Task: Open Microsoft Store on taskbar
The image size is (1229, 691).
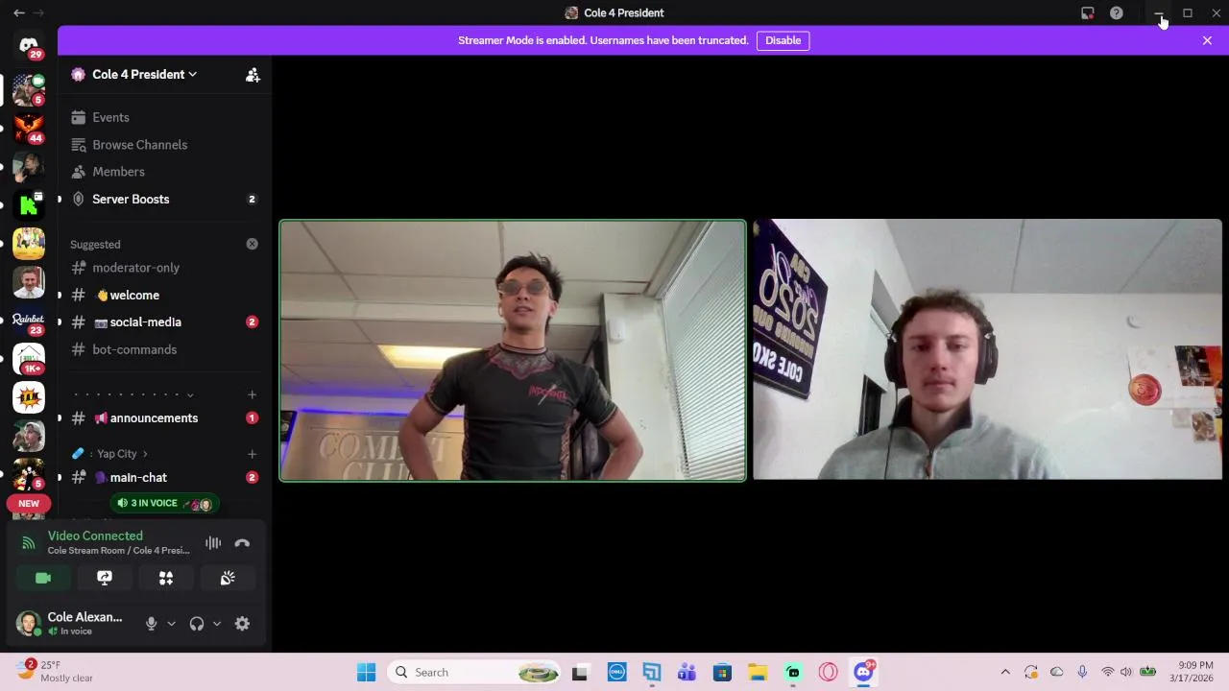Action: pyautogui.click(x=722, y=673)
